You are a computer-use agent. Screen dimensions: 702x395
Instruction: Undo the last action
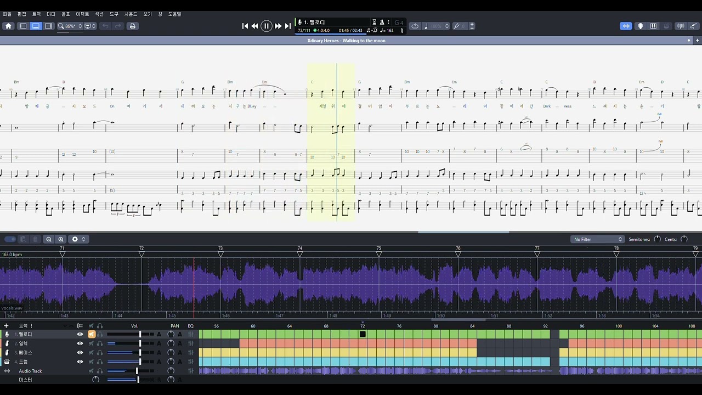point(105,26)
